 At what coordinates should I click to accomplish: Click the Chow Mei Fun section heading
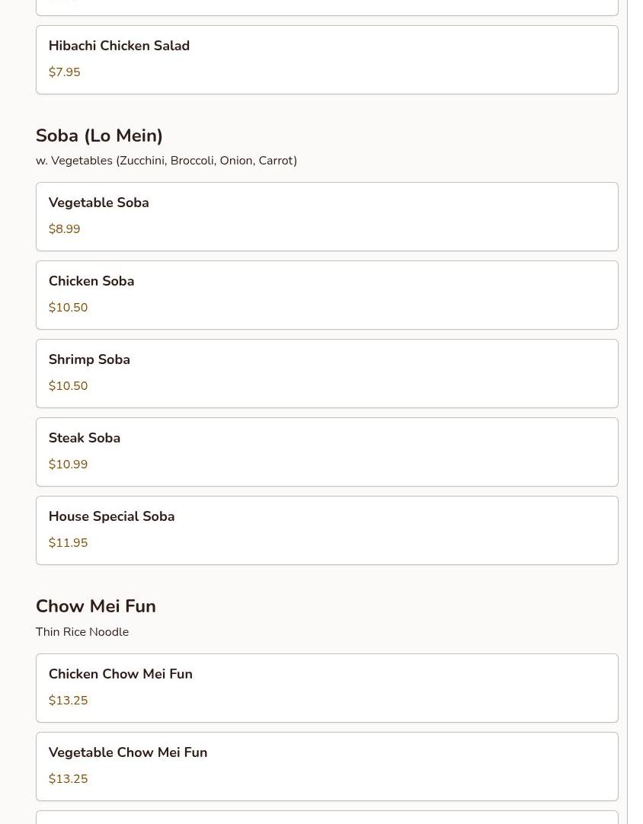(96, 606)
